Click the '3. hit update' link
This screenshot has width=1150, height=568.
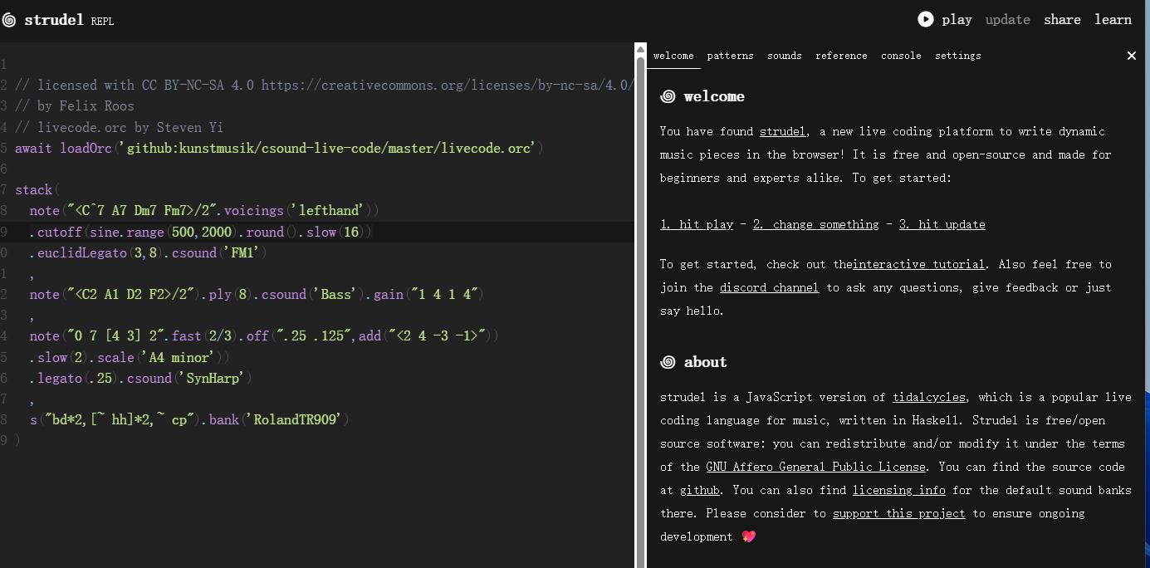point(942,224)
